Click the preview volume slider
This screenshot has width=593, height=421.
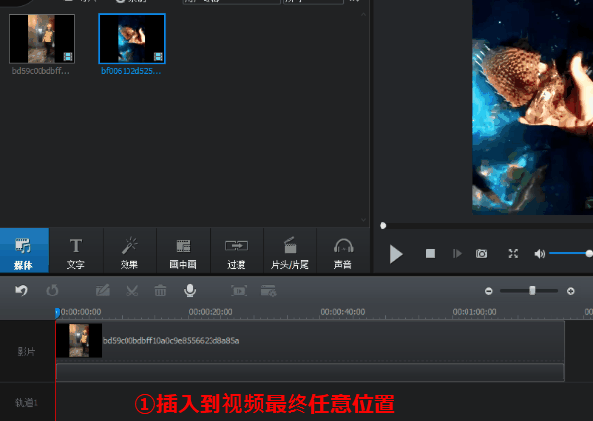tap(570, 253)
